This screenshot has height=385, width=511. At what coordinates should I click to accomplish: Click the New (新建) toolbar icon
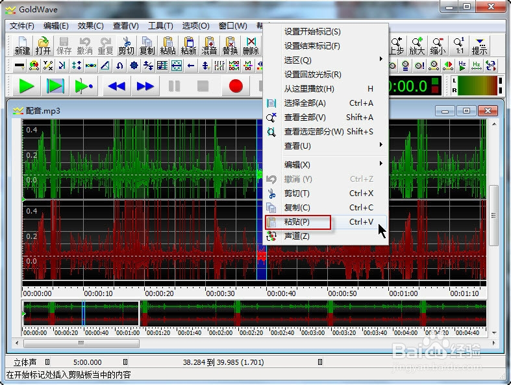22,45
